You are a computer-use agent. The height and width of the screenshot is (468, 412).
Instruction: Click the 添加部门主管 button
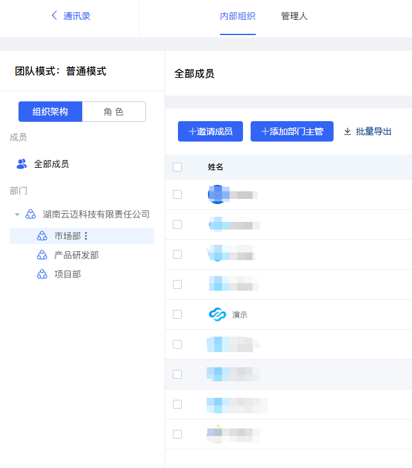tap(292, 131)
